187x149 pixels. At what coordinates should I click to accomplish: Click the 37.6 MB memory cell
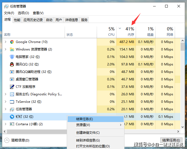[x=126, y=87]
